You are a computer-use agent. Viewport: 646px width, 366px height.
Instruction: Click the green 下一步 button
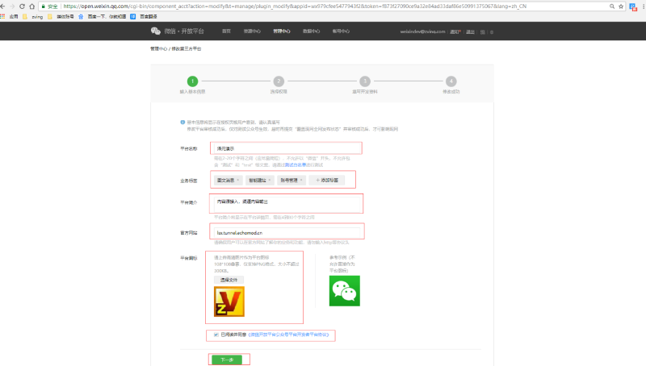[x=227, y=360]
